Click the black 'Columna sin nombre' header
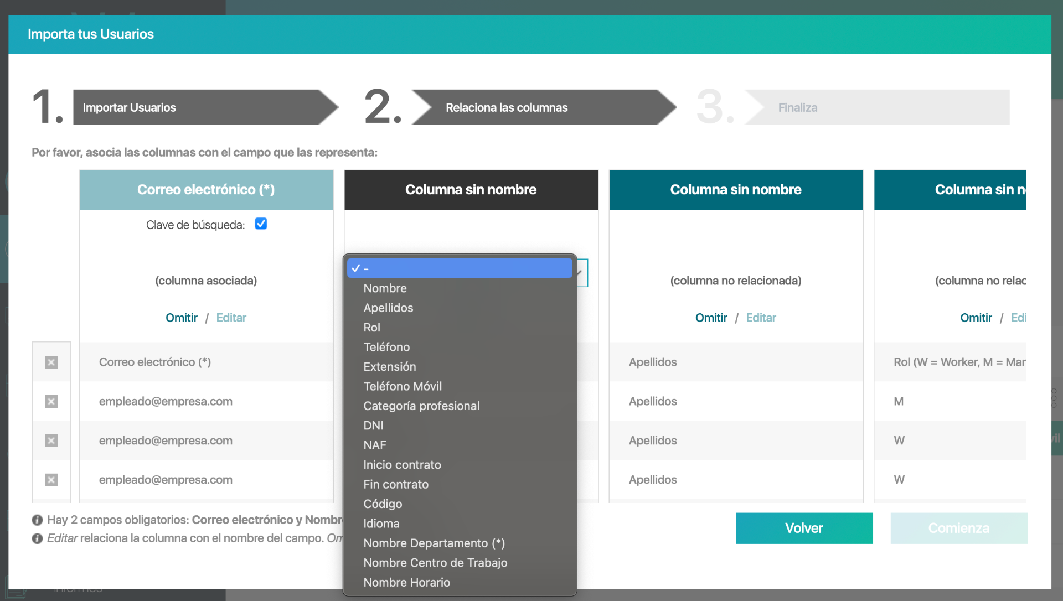This screenshot has width=1063, height=601. 471,190
